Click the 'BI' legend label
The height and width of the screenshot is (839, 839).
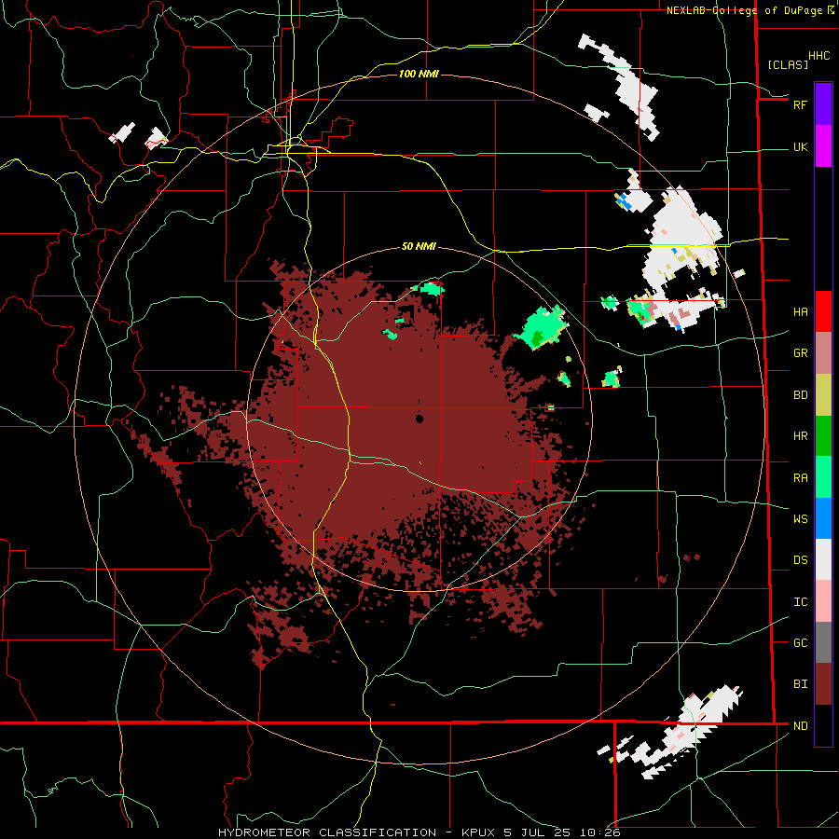(800, 684)
